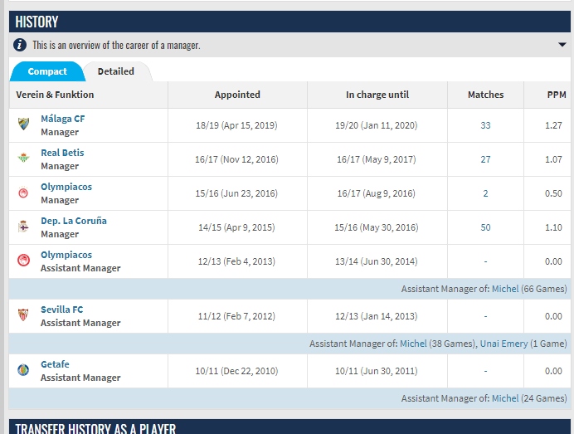The image size is (574, 434).
Task: Open the Real Betis club link
Action: 62,153
